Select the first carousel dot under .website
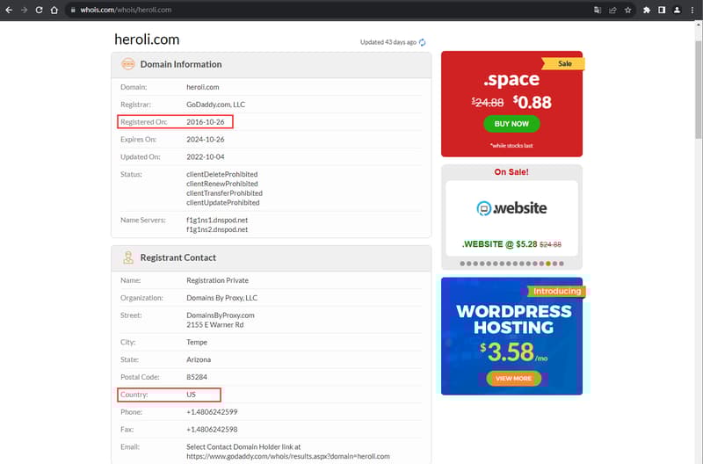 point(462,264)
